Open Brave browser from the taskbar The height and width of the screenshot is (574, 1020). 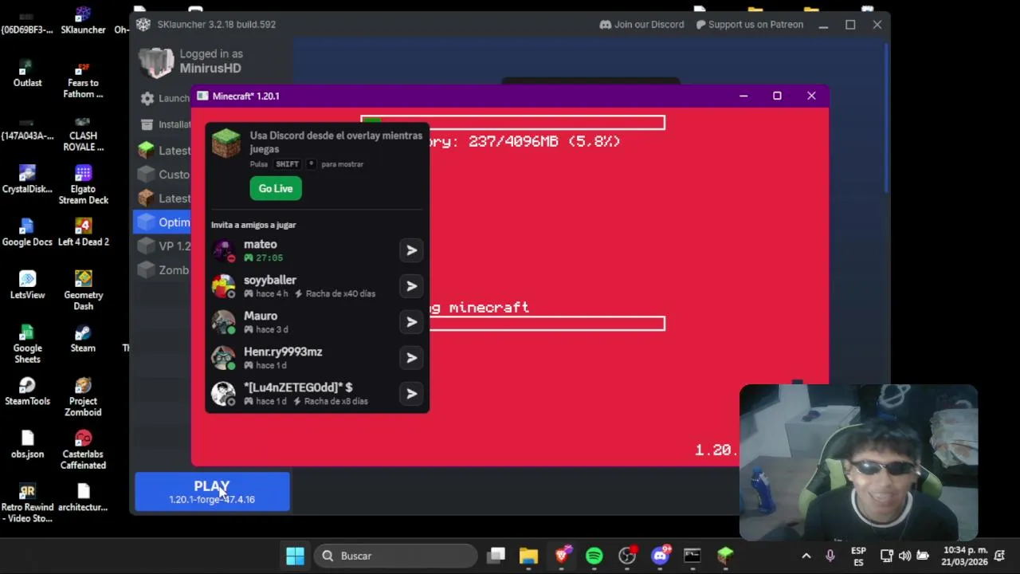562,556
